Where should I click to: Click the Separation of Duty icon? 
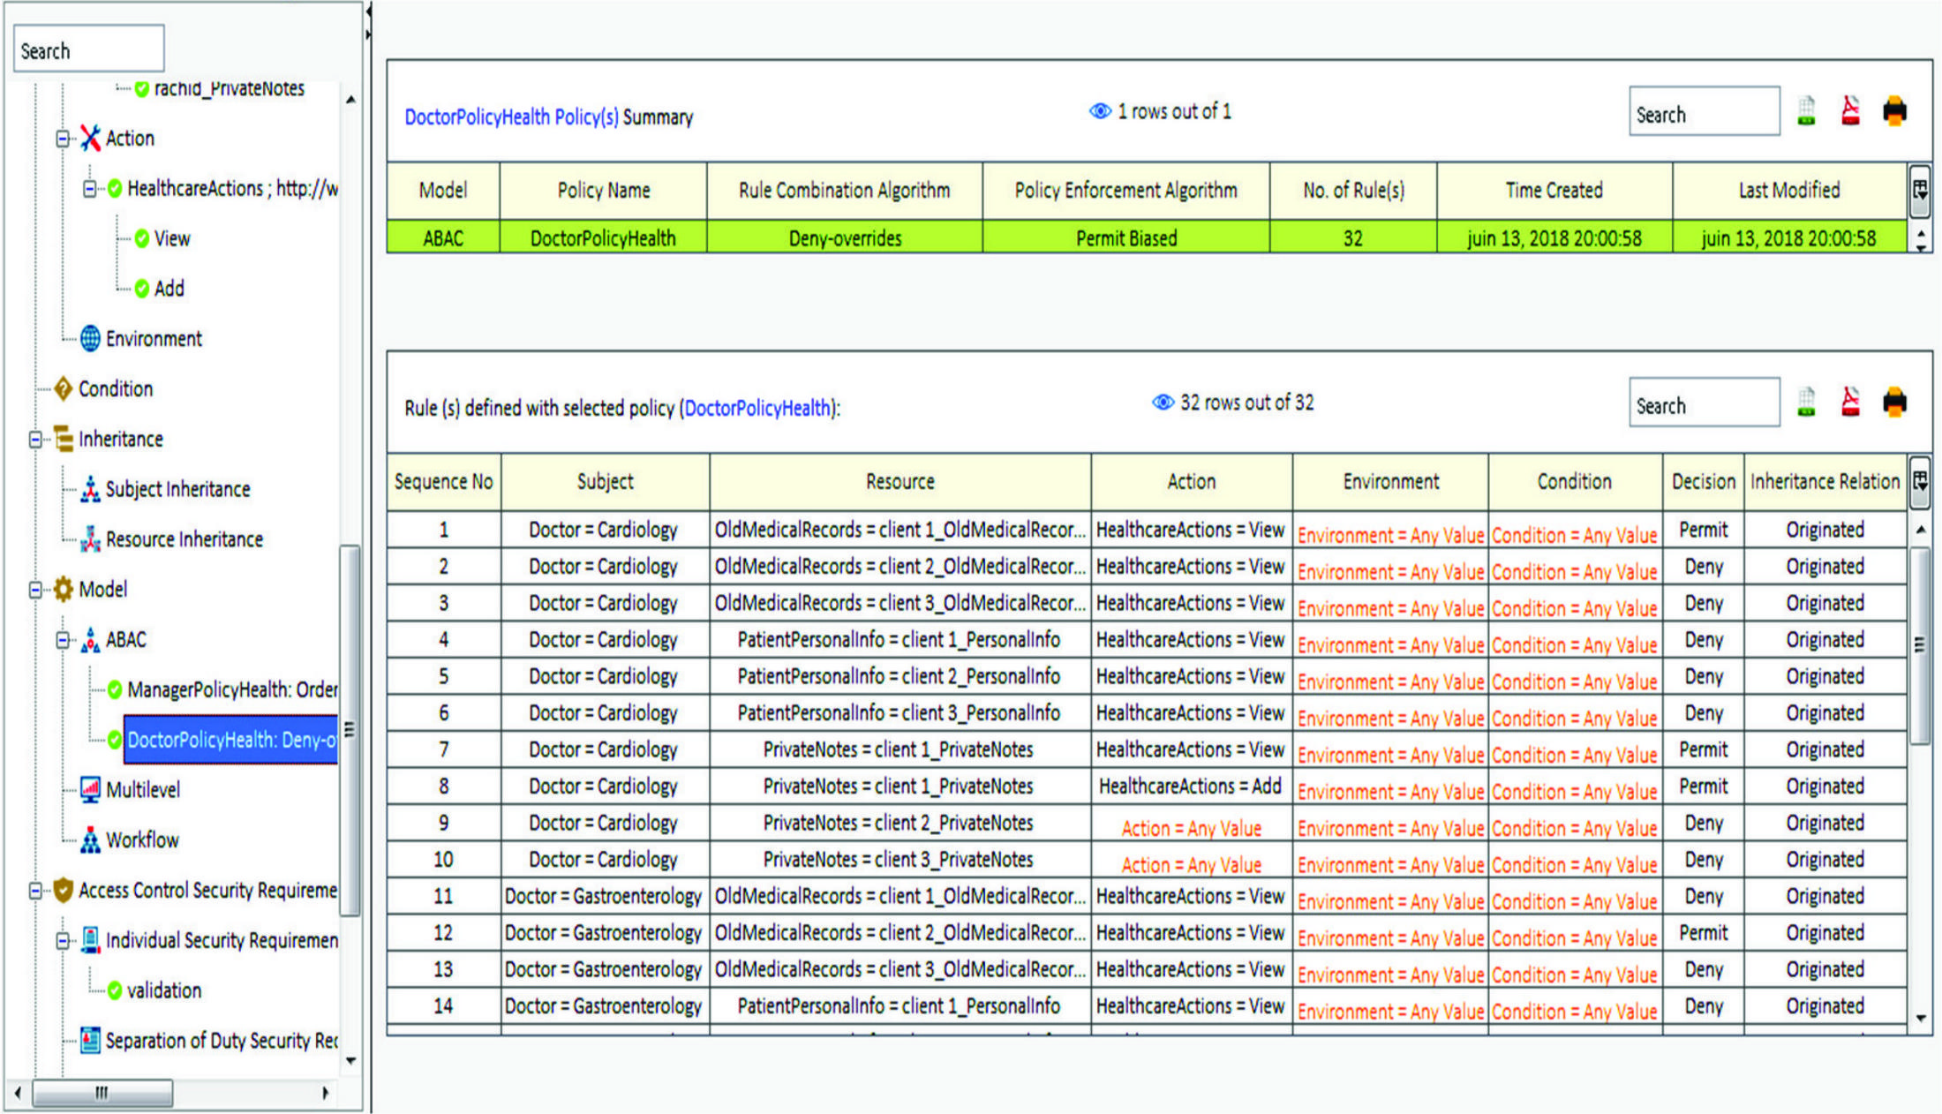point(90,1040)
